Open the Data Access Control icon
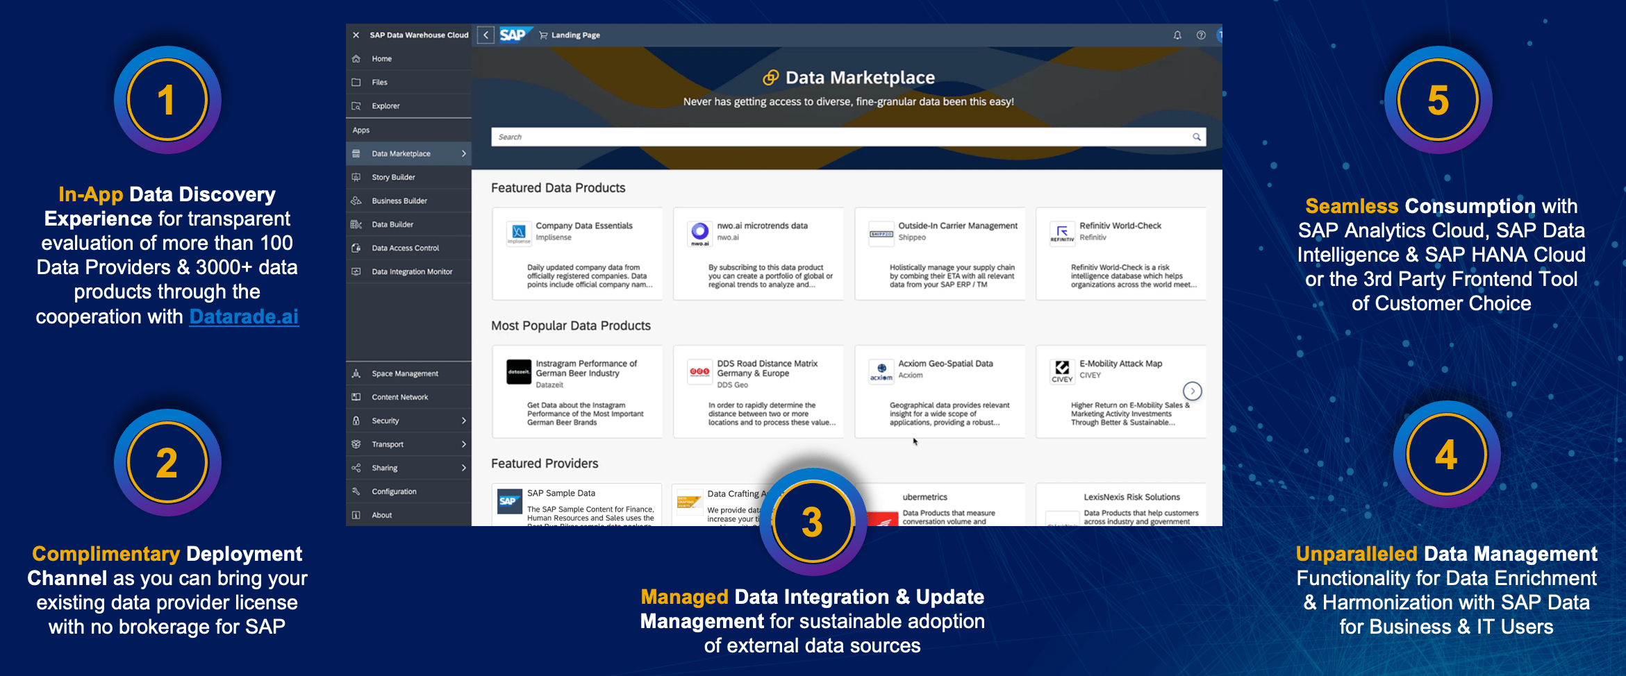The image size is (1626, 676). coord(356,248)
